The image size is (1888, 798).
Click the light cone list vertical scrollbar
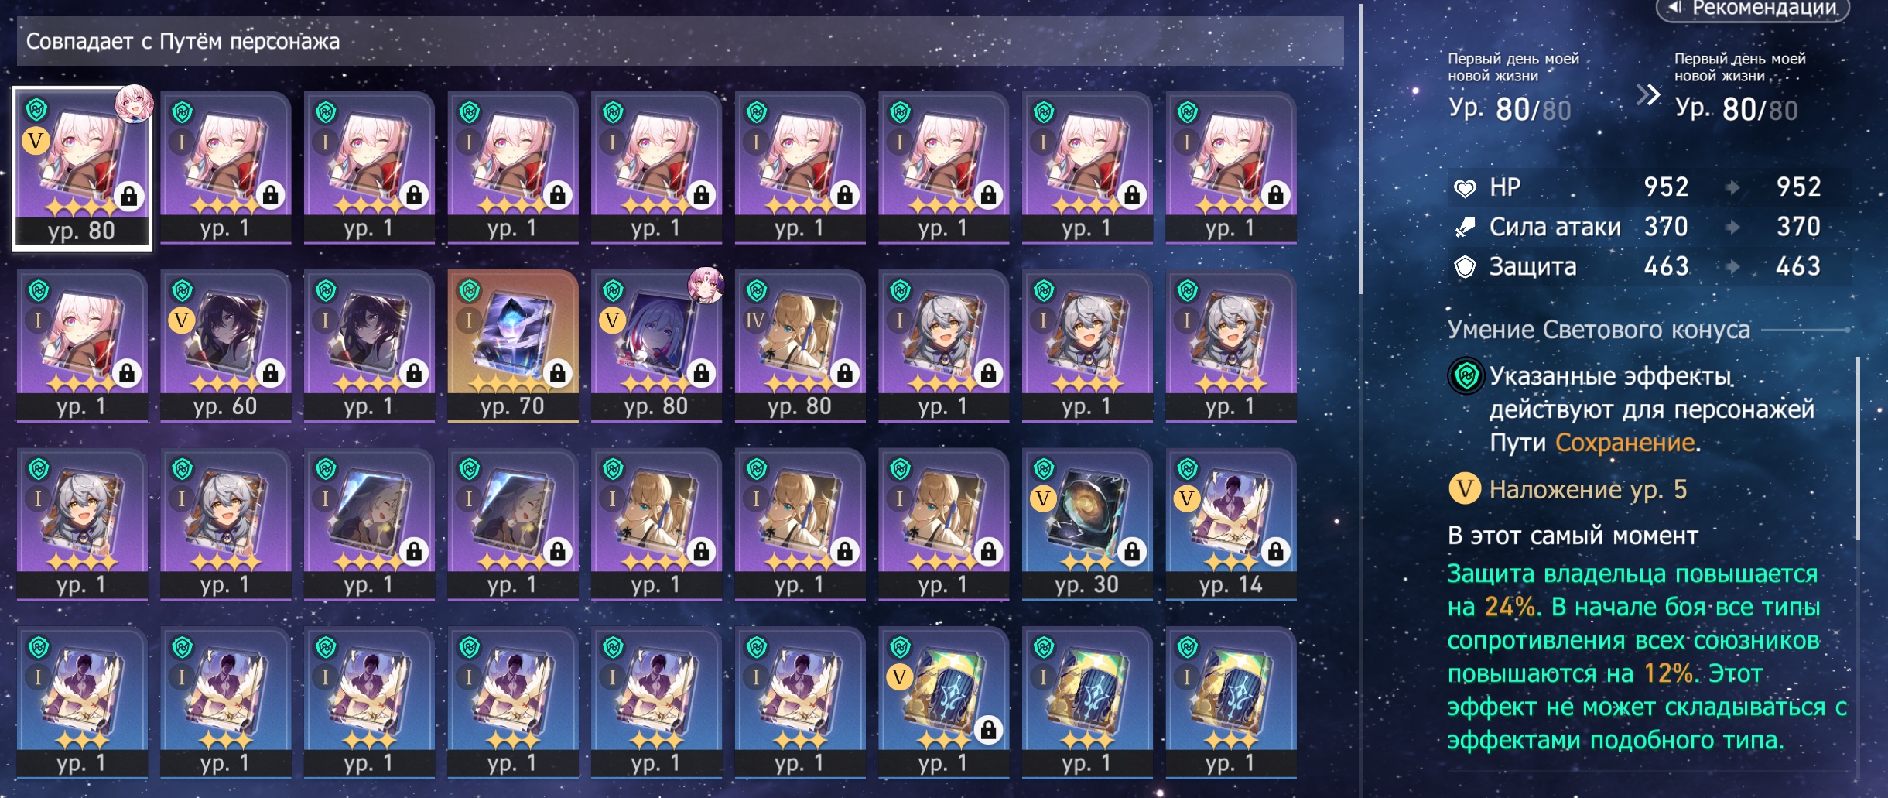tap(1360, 149)
